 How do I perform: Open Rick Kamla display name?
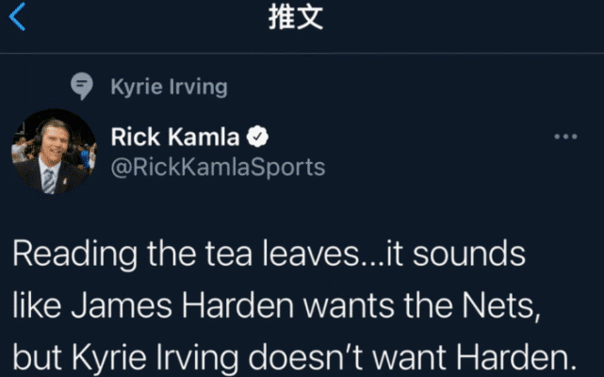pos(175,137)
